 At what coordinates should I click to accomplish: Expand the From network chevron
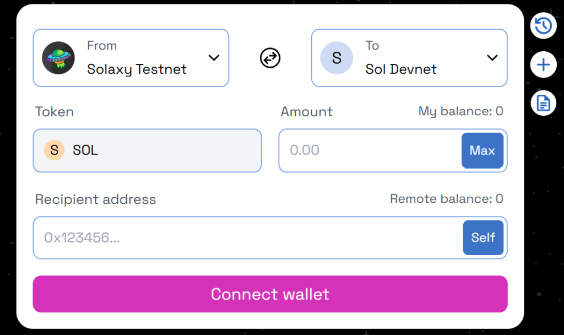click(214, 58)
